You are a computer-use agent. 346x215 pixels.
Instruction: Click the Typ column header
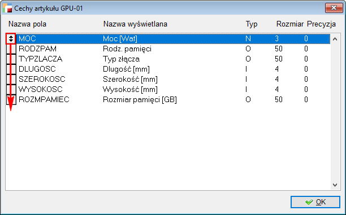(252, 24)
